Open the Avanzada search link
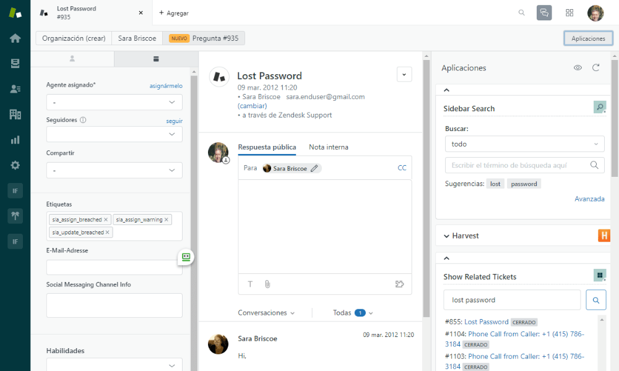The width and height of the screenshot is (619, 371). (589, 198)
